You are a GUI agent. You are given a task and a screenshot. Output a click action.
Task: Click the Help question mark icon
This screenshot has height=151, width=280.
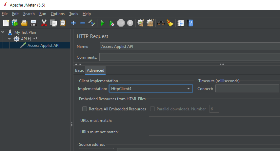(x=190, y=23)
